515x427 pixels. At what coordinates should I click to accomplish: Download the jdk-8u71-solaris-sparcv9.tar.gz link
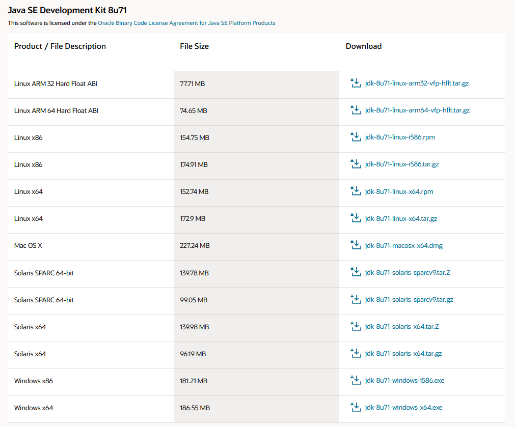coord(409,299)
